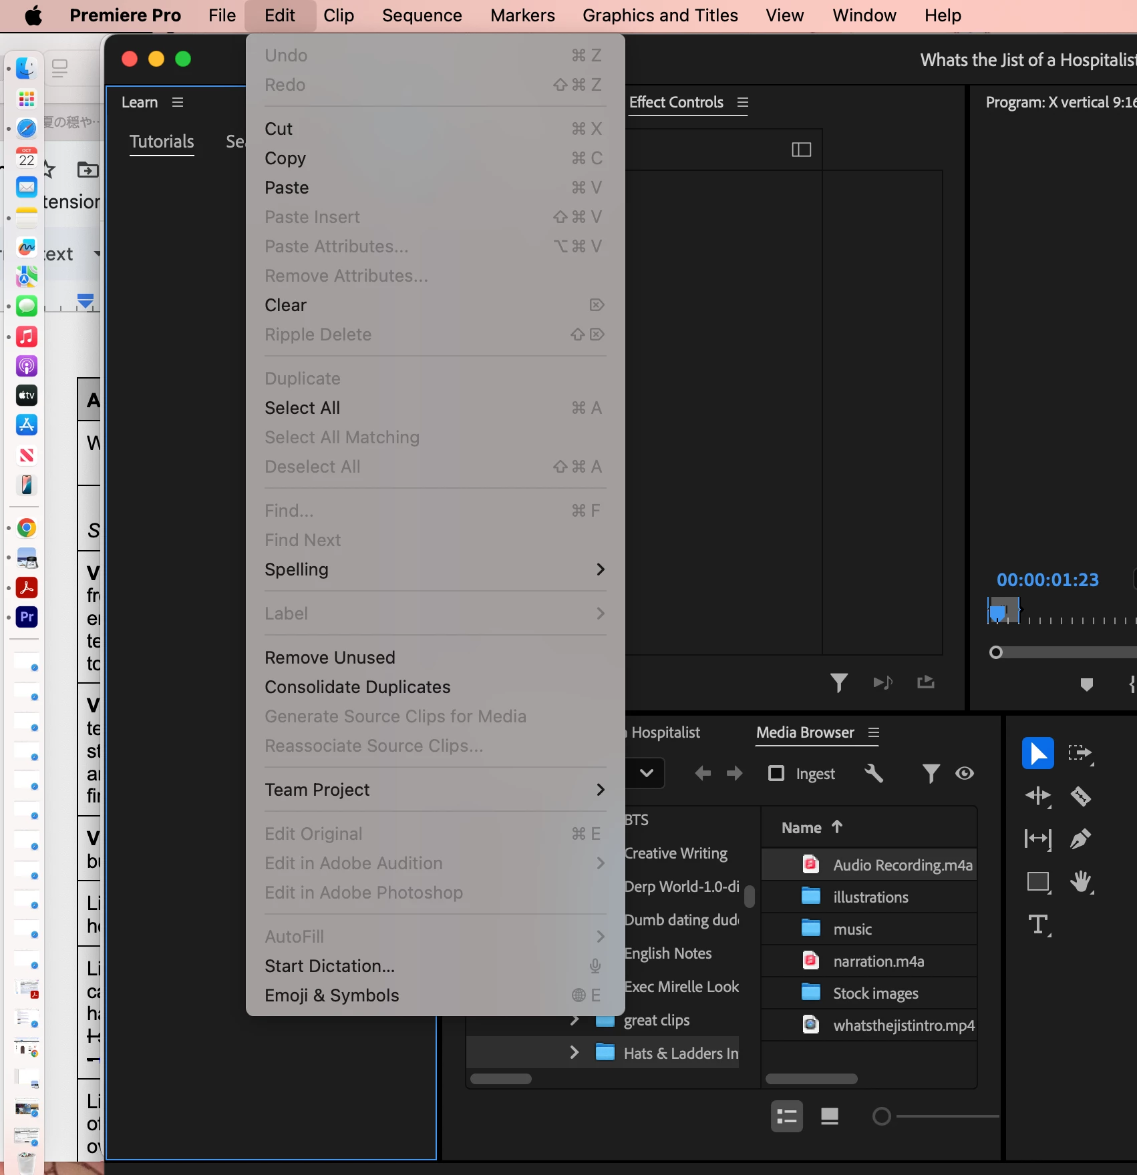Open Google Chrome from the Dock
Viewport: 1137px width, 1175px height.
pos(27,528)
